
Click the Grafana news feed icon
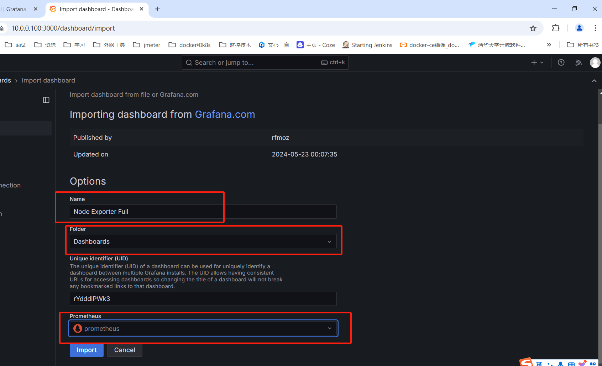pos(579,63)
